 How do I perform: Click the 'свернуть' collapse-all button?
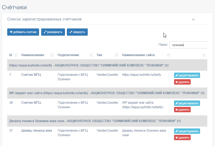tap(77, 32)
